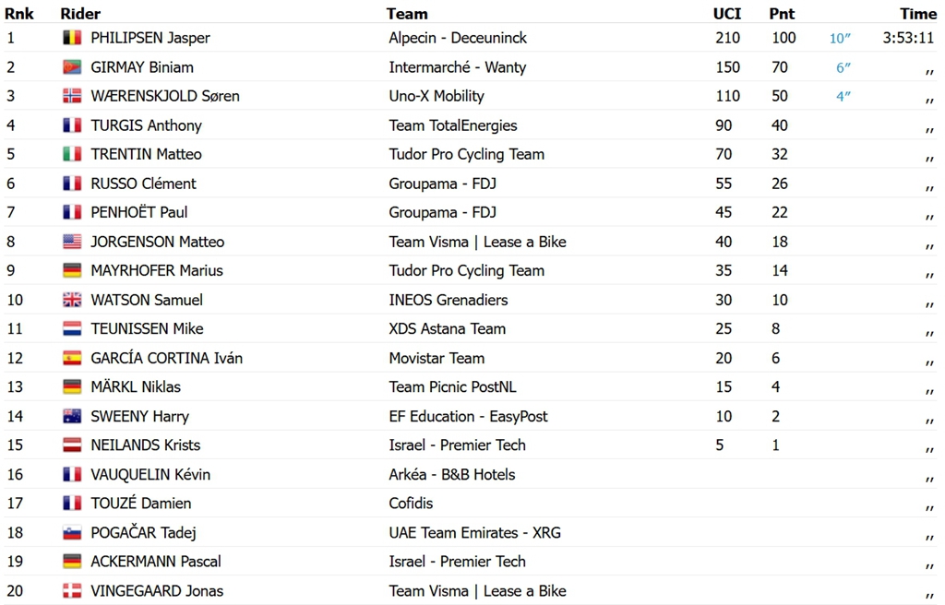Open the Alpecin - Deceuninck team link
Image resolution: width=945 pixels, height=605 pixels.
[x=458, y=38]
